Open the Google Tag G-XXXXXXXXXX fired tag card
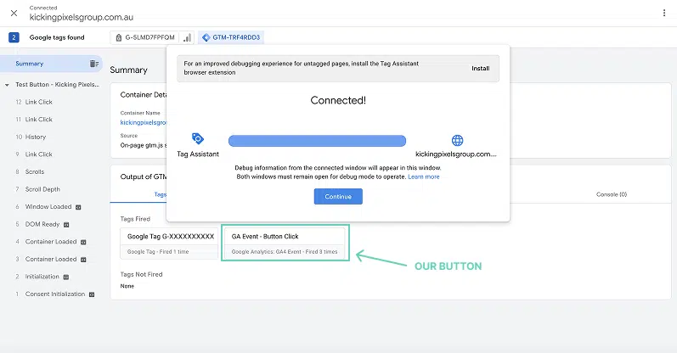Viewport: 677px width, 353px height. pos(169,244)
